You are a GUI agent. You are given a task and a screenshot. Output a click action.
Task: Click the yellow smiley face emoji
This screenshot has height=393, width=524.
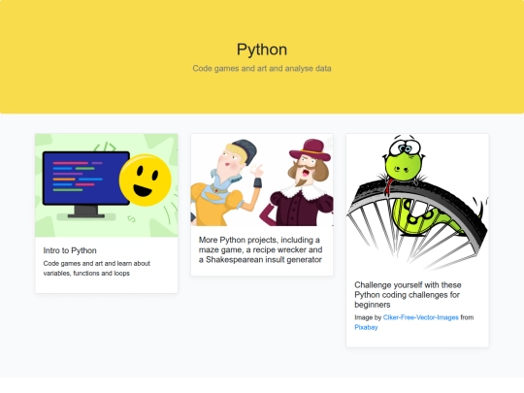146,180
